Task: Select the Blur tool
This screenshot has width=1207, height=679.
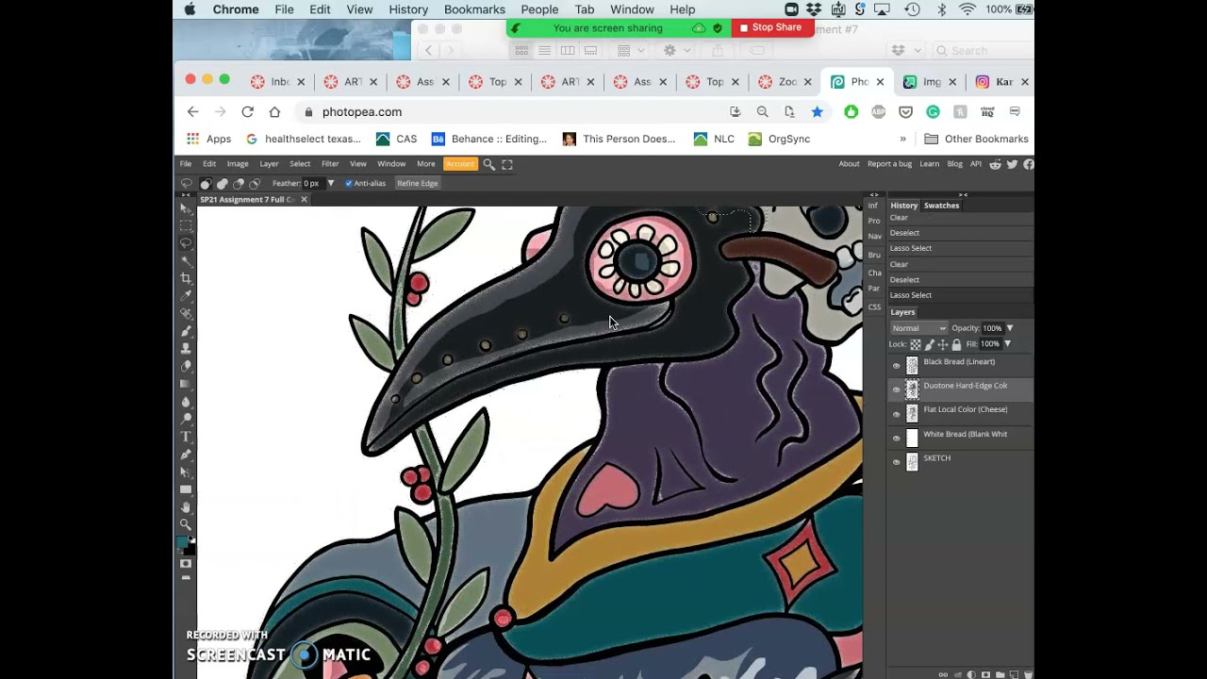Action: coord(186,401)
